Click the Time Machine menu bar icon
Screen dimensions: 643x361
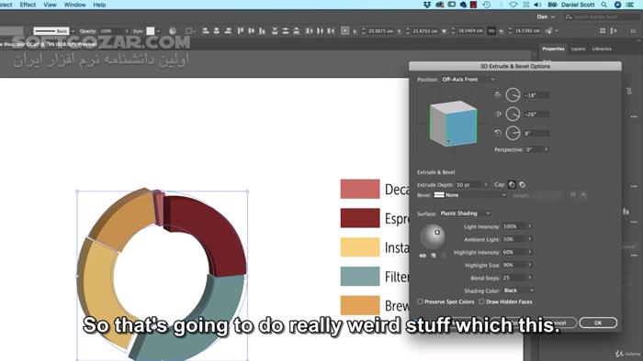pos(487,5)
